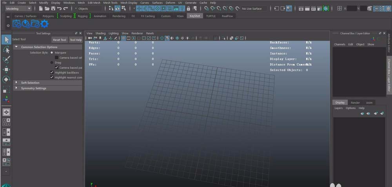The image size is (392, 187).
Task: Open the shelf tab menu icon left of Curves / Surfaces
Action: point(8,17)
